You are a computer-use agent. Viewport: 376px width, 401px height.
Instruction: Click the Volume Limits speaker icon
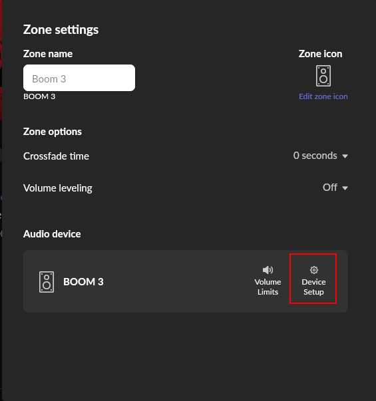pos(268,270)
